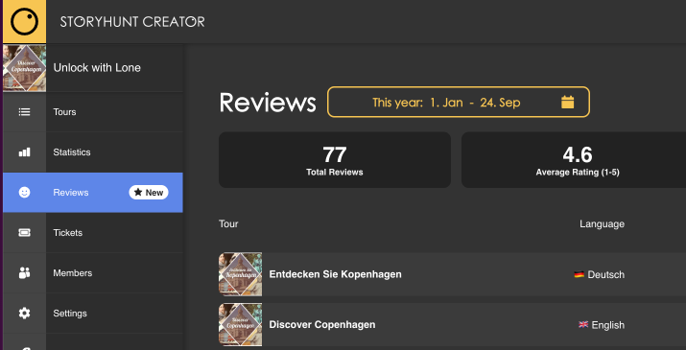Click the Language column header
This screenshot has height=350, width=686.
(602, 224)
